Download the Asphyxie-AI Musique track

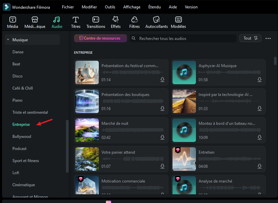pyautogui.click(x=260, y=80)
